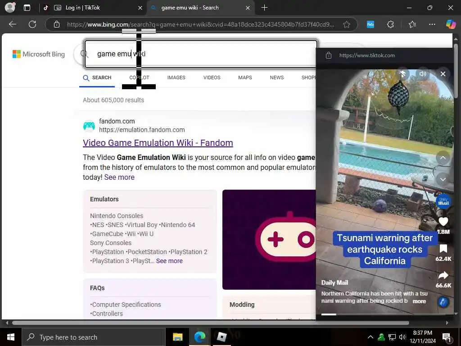Seek along the TikTok video progress bar
The height and width of the screenshot is (346, 461).
pyautogui.click(x=384, y=314)
